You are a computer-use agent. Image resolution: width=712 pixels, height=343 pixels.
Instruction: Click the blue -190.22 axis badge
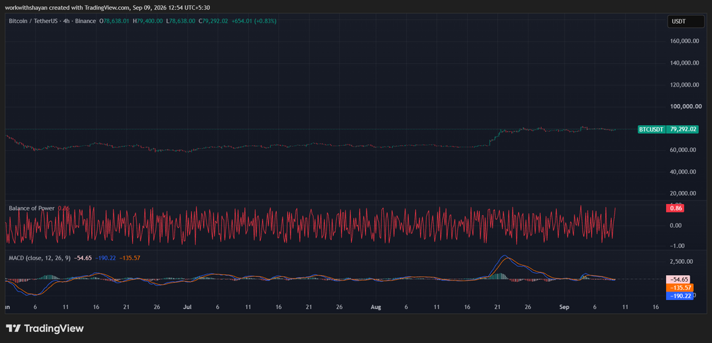pyautogui.click(x=679, y=296)
